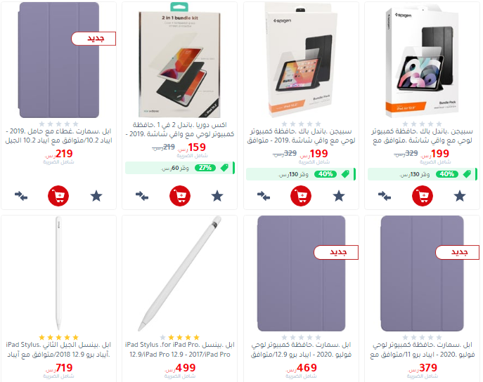The width and height of the screenshot is (483, 382).
Task: Compare the Apple Smart Cover 219 item
Action: pyautogui.click(x=21, y=196)
